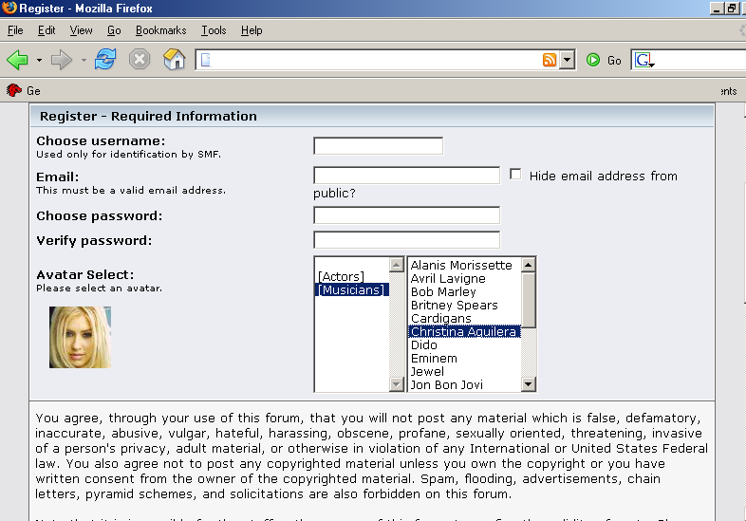Click the URL address bar field

point(376,60)
